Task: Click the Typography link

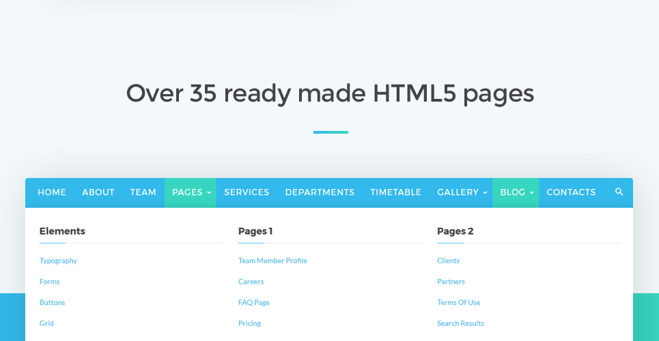Action: click(x=58, y=261)
